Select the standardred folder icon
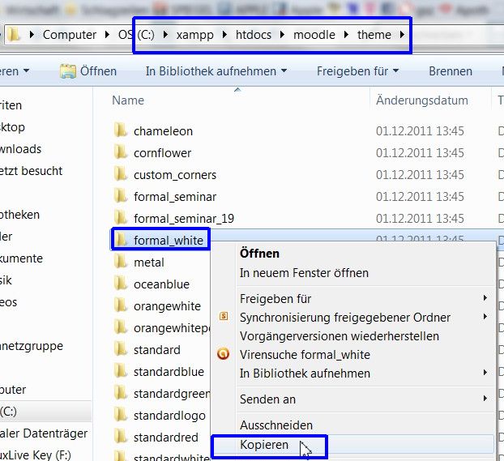The height and width of the screenshot is (461, 504). (121, 437)
